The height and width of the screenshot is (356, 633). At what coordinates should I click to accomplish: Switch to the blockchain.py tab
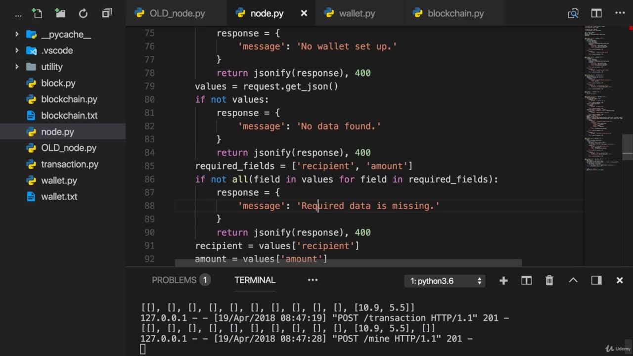click(x=455, y=13)
